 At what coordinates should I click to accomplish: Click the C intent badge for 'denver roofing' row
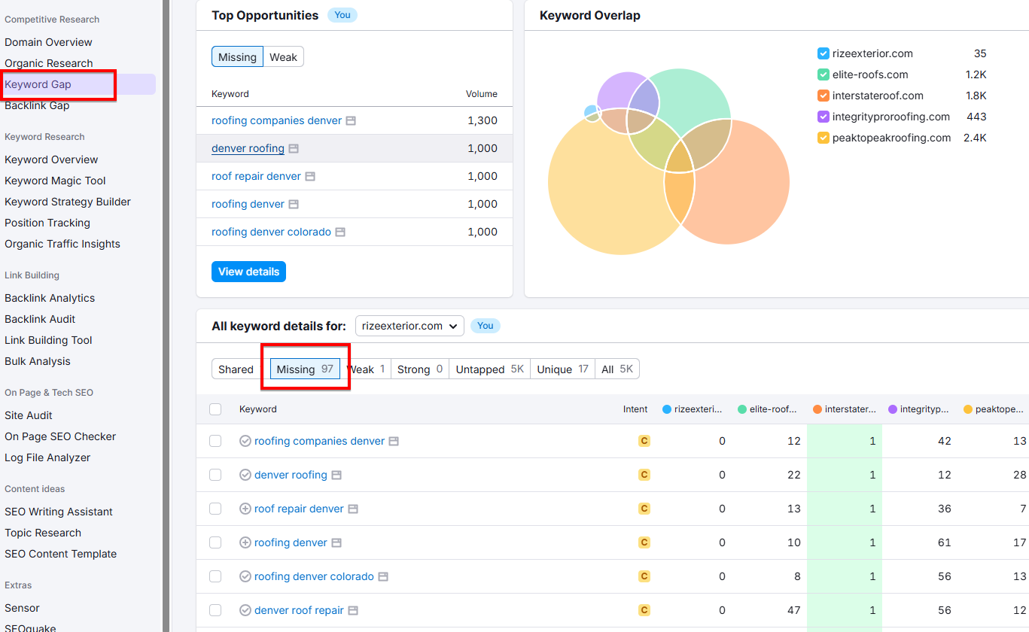[644, 475]
